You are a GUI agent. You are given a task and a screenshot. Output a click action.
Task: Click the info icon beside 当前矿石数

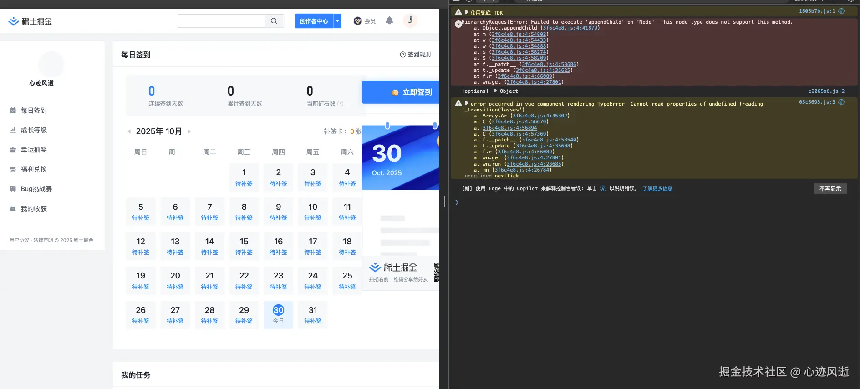coord(340,104)
